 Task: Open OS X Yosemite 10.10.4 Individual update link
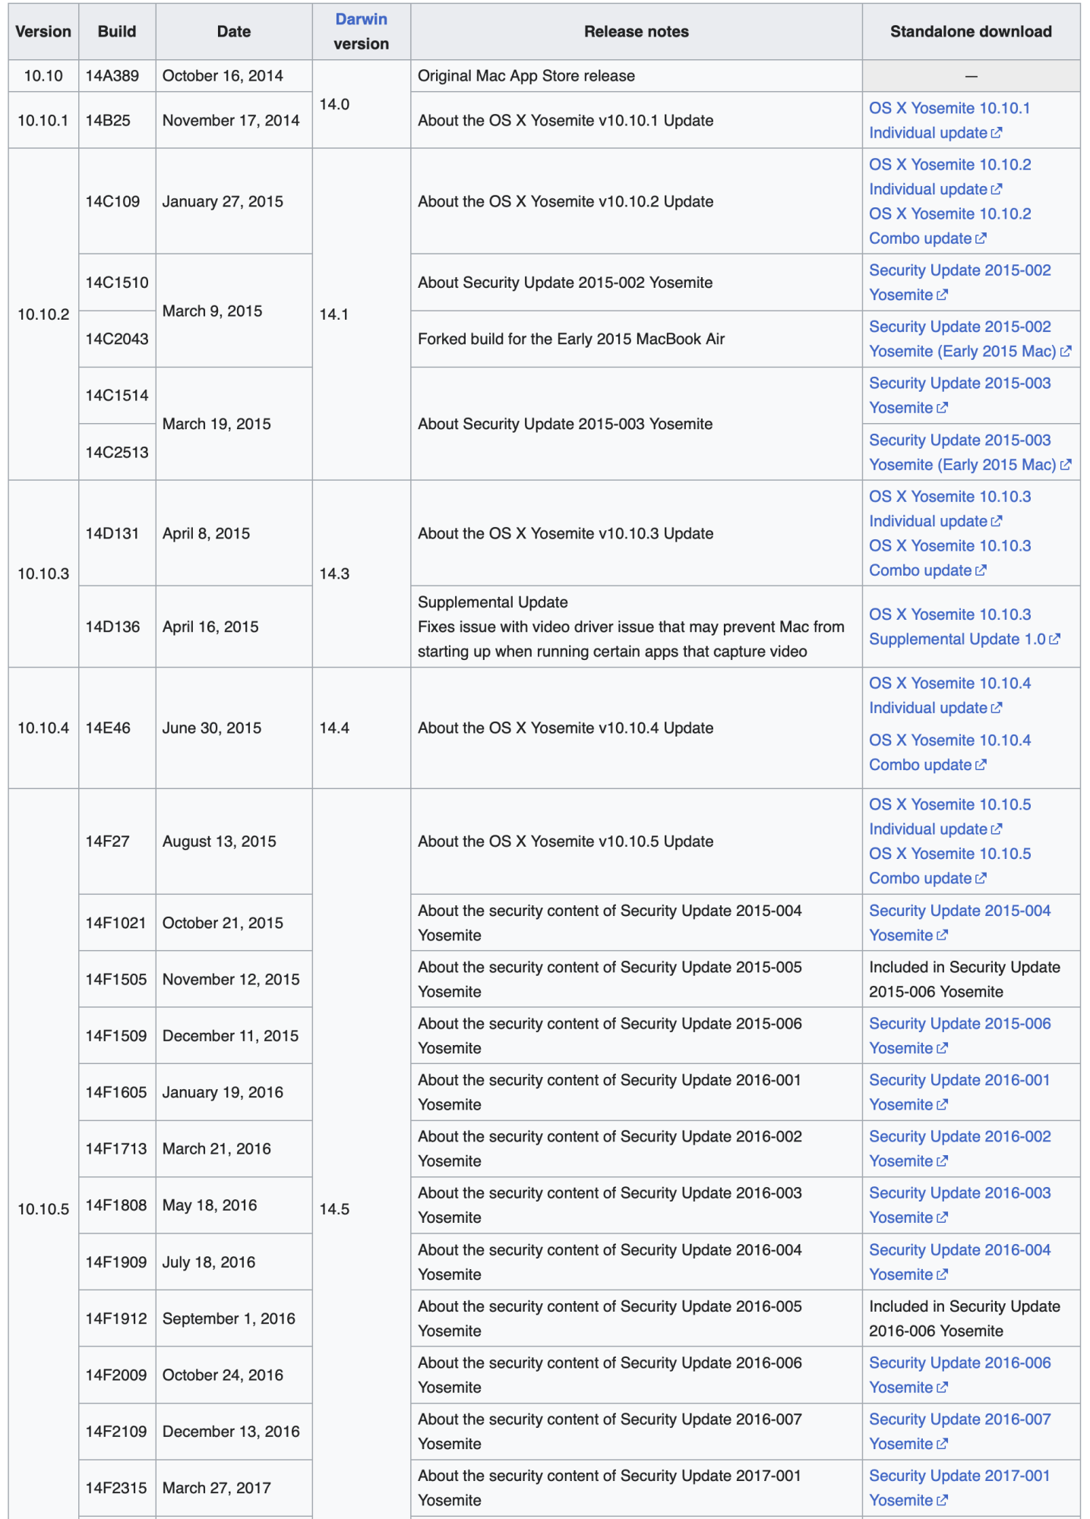click(949, 696)
